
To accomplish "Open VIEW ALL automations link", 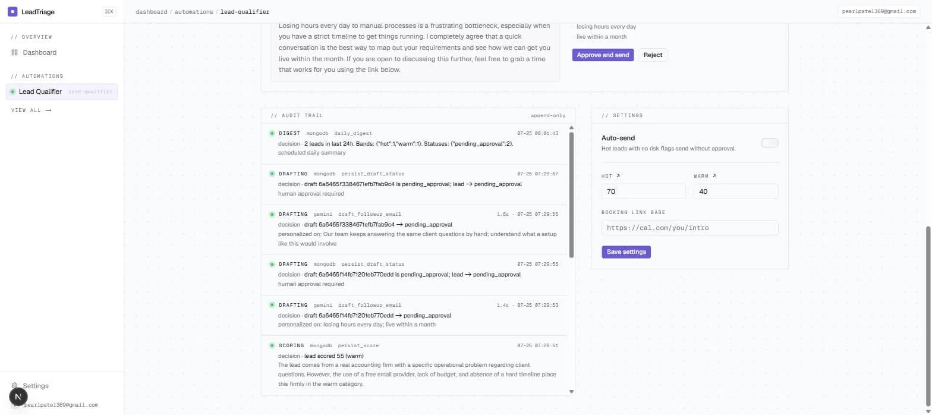I will coord(31,110).
